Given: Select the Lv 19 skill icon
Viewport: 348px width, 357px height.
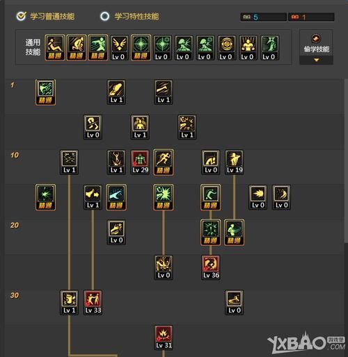Looking at the screenshot, I should tap(235, 163).
